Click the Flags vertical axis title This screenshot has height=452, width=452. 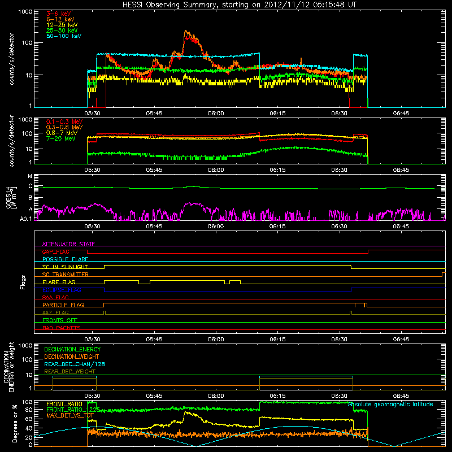23,282
